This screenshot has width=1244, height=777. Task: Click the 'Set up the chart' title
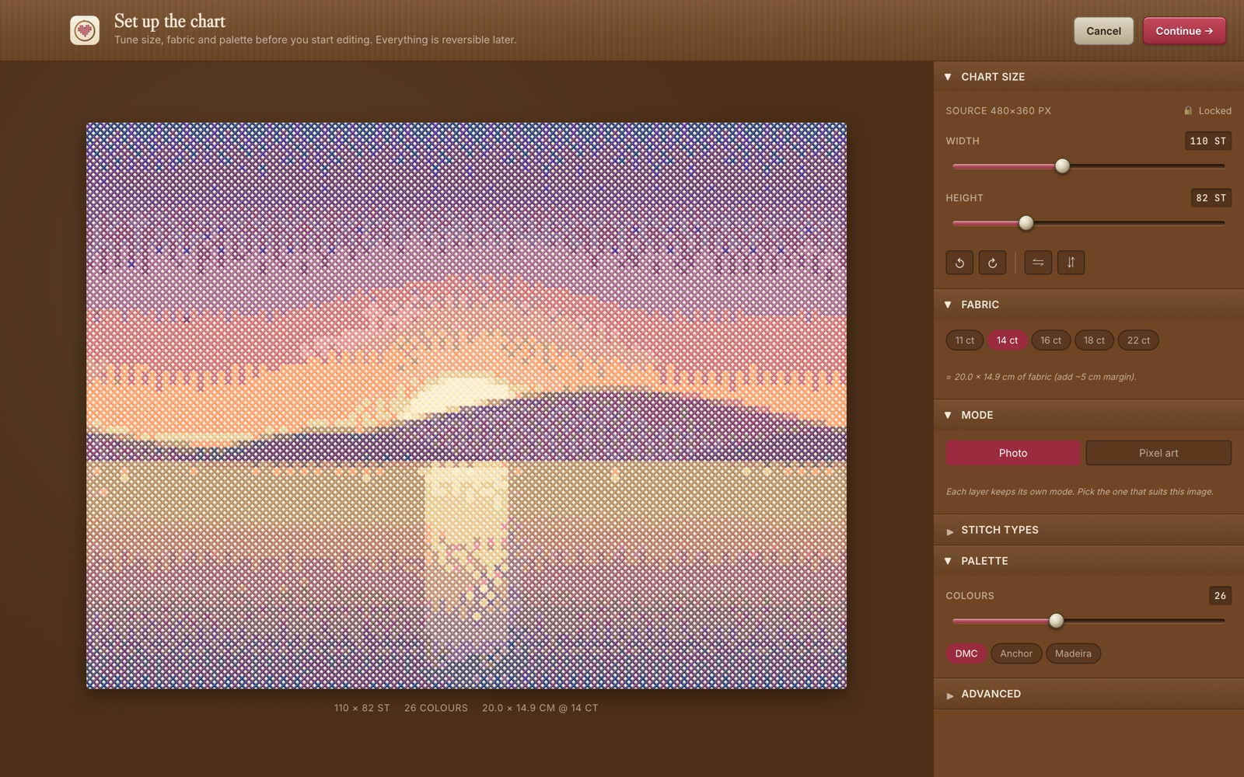pyautogui.click(x=169, y=21)
